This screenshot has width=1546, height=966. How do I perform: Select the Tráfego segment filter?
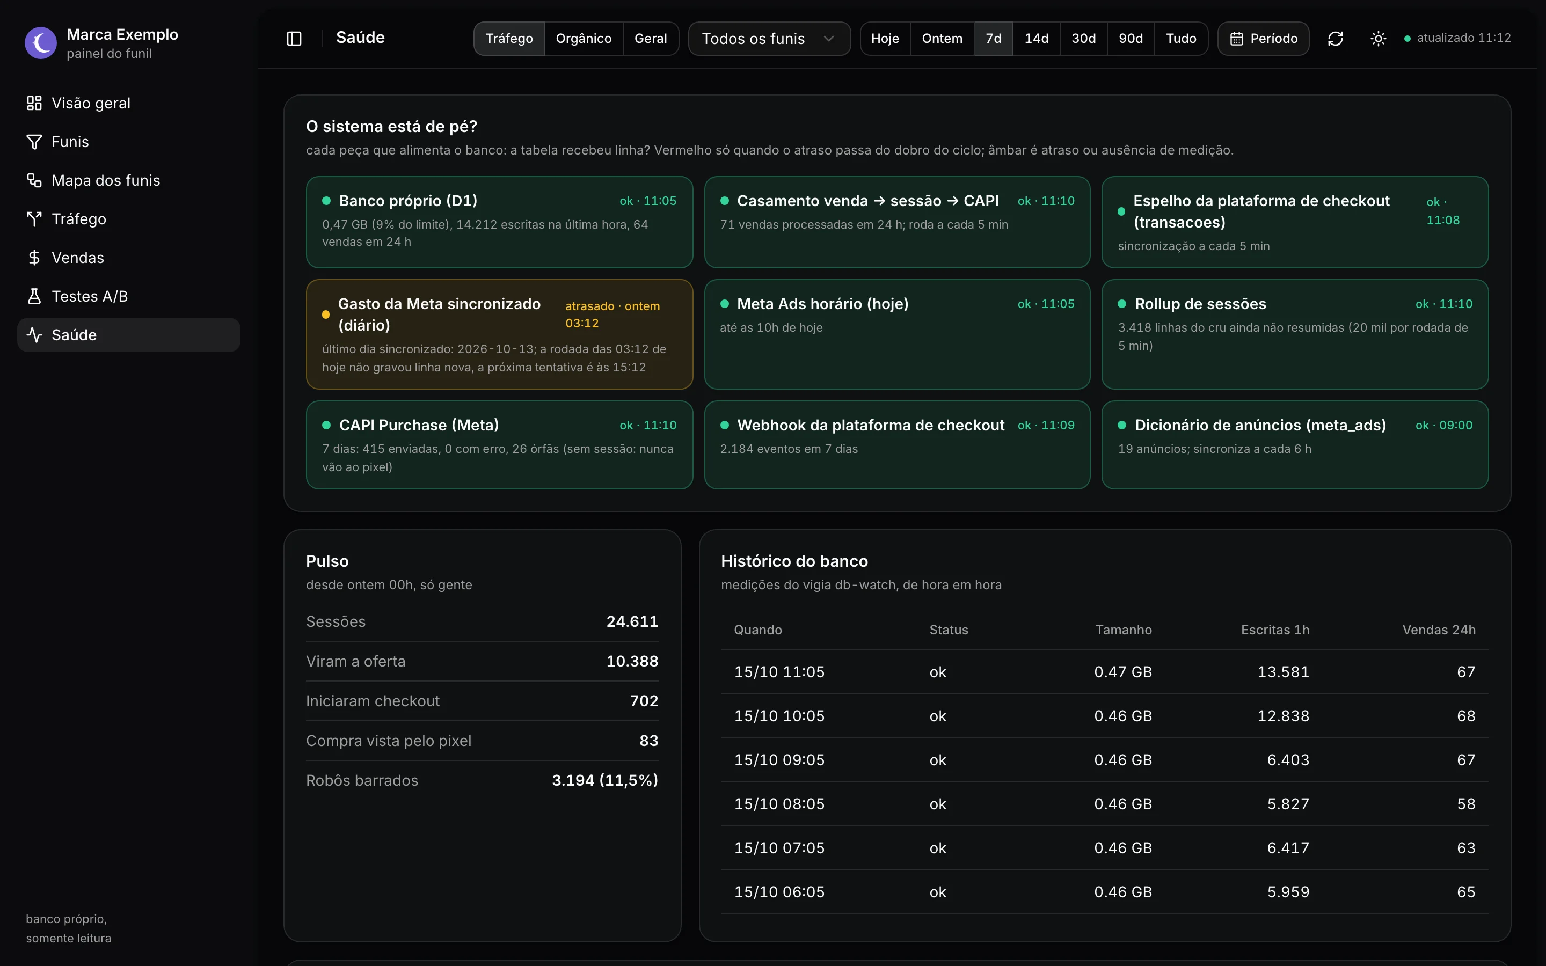click(x=509, y=38)
